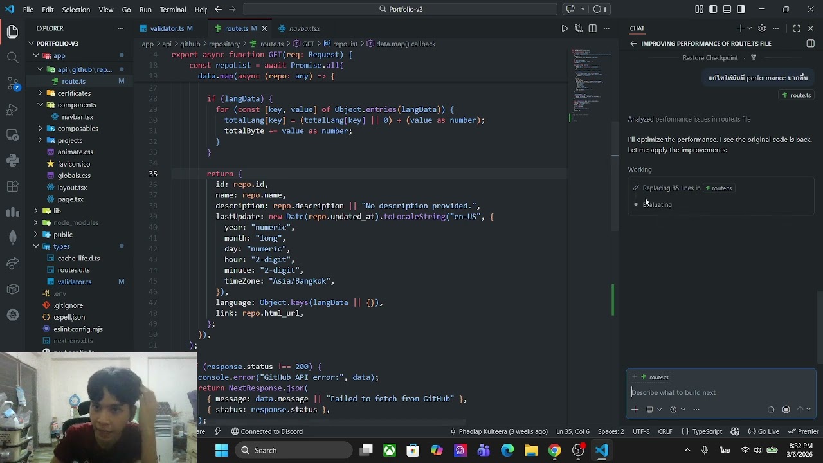This screenshot has width=823, height=463.
Task: Click the Portfolio-v3 command center search box
Action: click(400, 9)
